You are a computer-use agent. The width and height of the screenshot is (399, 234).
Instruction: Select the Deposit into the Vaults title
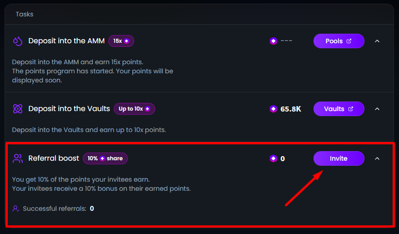[69, 109]
